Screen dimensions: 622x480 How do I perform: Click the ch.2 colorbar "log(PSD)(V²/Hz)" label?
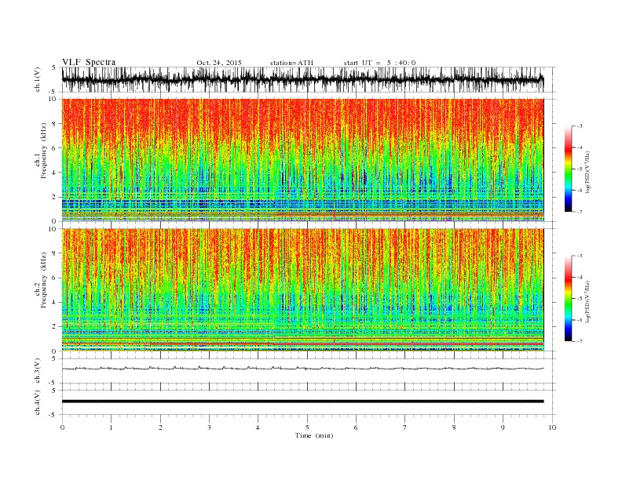[x=587, y=300]
